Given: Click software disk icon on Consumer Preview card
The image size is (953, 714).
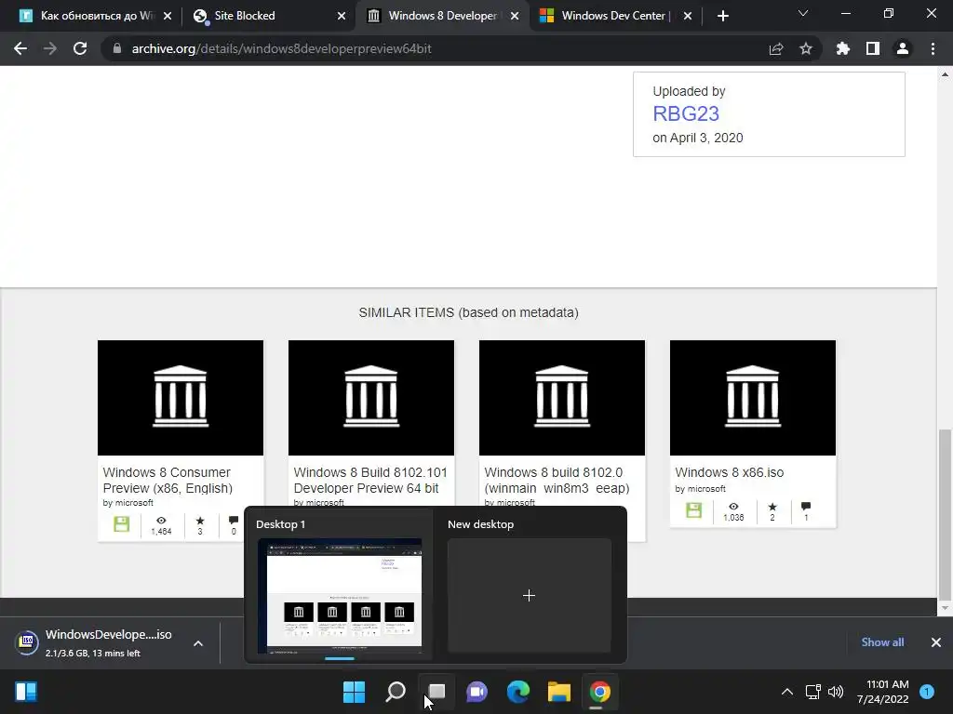Looking at the screenshot, I should (x=122, y=524).
